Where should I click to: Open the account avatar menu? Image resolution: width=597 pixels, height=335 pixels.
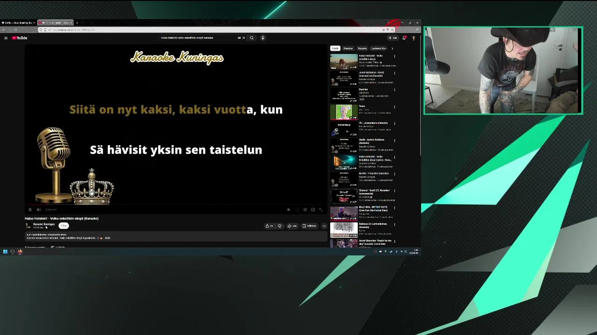[413, 38]
